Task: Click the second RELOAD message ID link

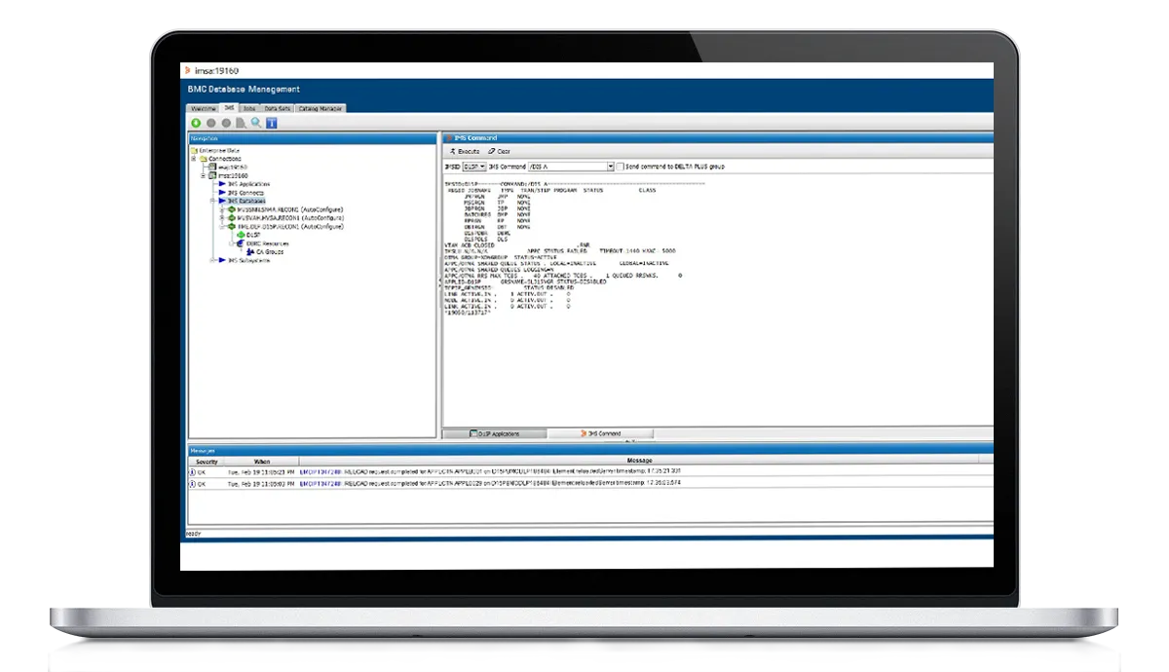Action: [x=321, y=483]
